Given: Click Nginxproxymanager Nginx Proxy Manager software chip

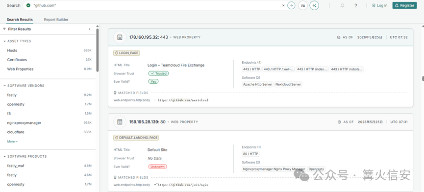Looking at the screenshot, I should point(274,169).
